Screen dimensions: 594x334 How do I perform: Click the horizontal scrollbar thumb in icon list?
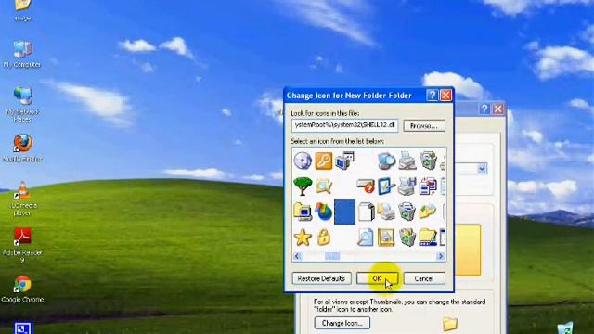pyautogui.click(x=332, y=256)
